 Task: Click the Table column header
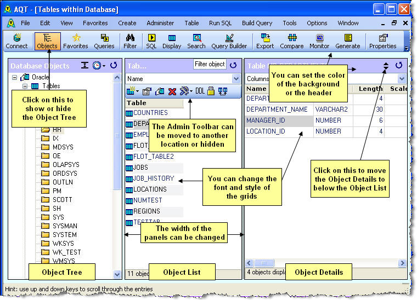point(155,103)
